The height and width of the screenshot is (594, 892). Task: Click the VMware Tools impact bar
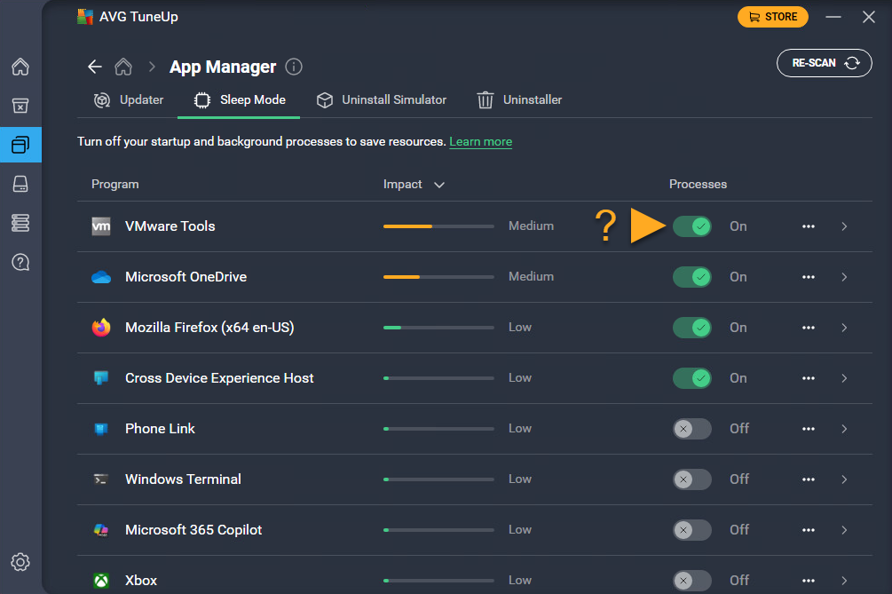438,226
